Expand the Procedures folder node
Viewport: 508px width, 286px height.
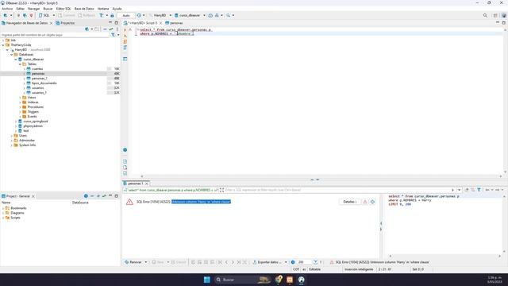pyautogui.click(x=20, y=107)
